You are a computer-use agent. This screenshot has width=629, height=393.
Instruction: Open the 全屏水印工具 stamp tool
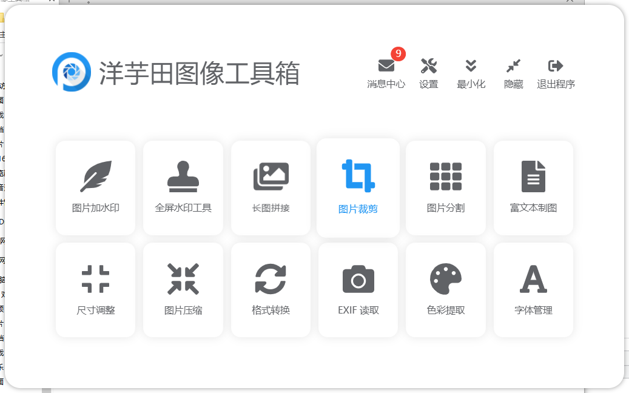(x=183, y=187)
